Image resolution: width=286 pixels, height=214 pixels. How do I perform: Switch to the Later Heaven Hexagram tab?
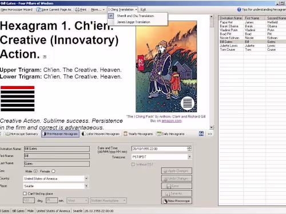point(101,134)
